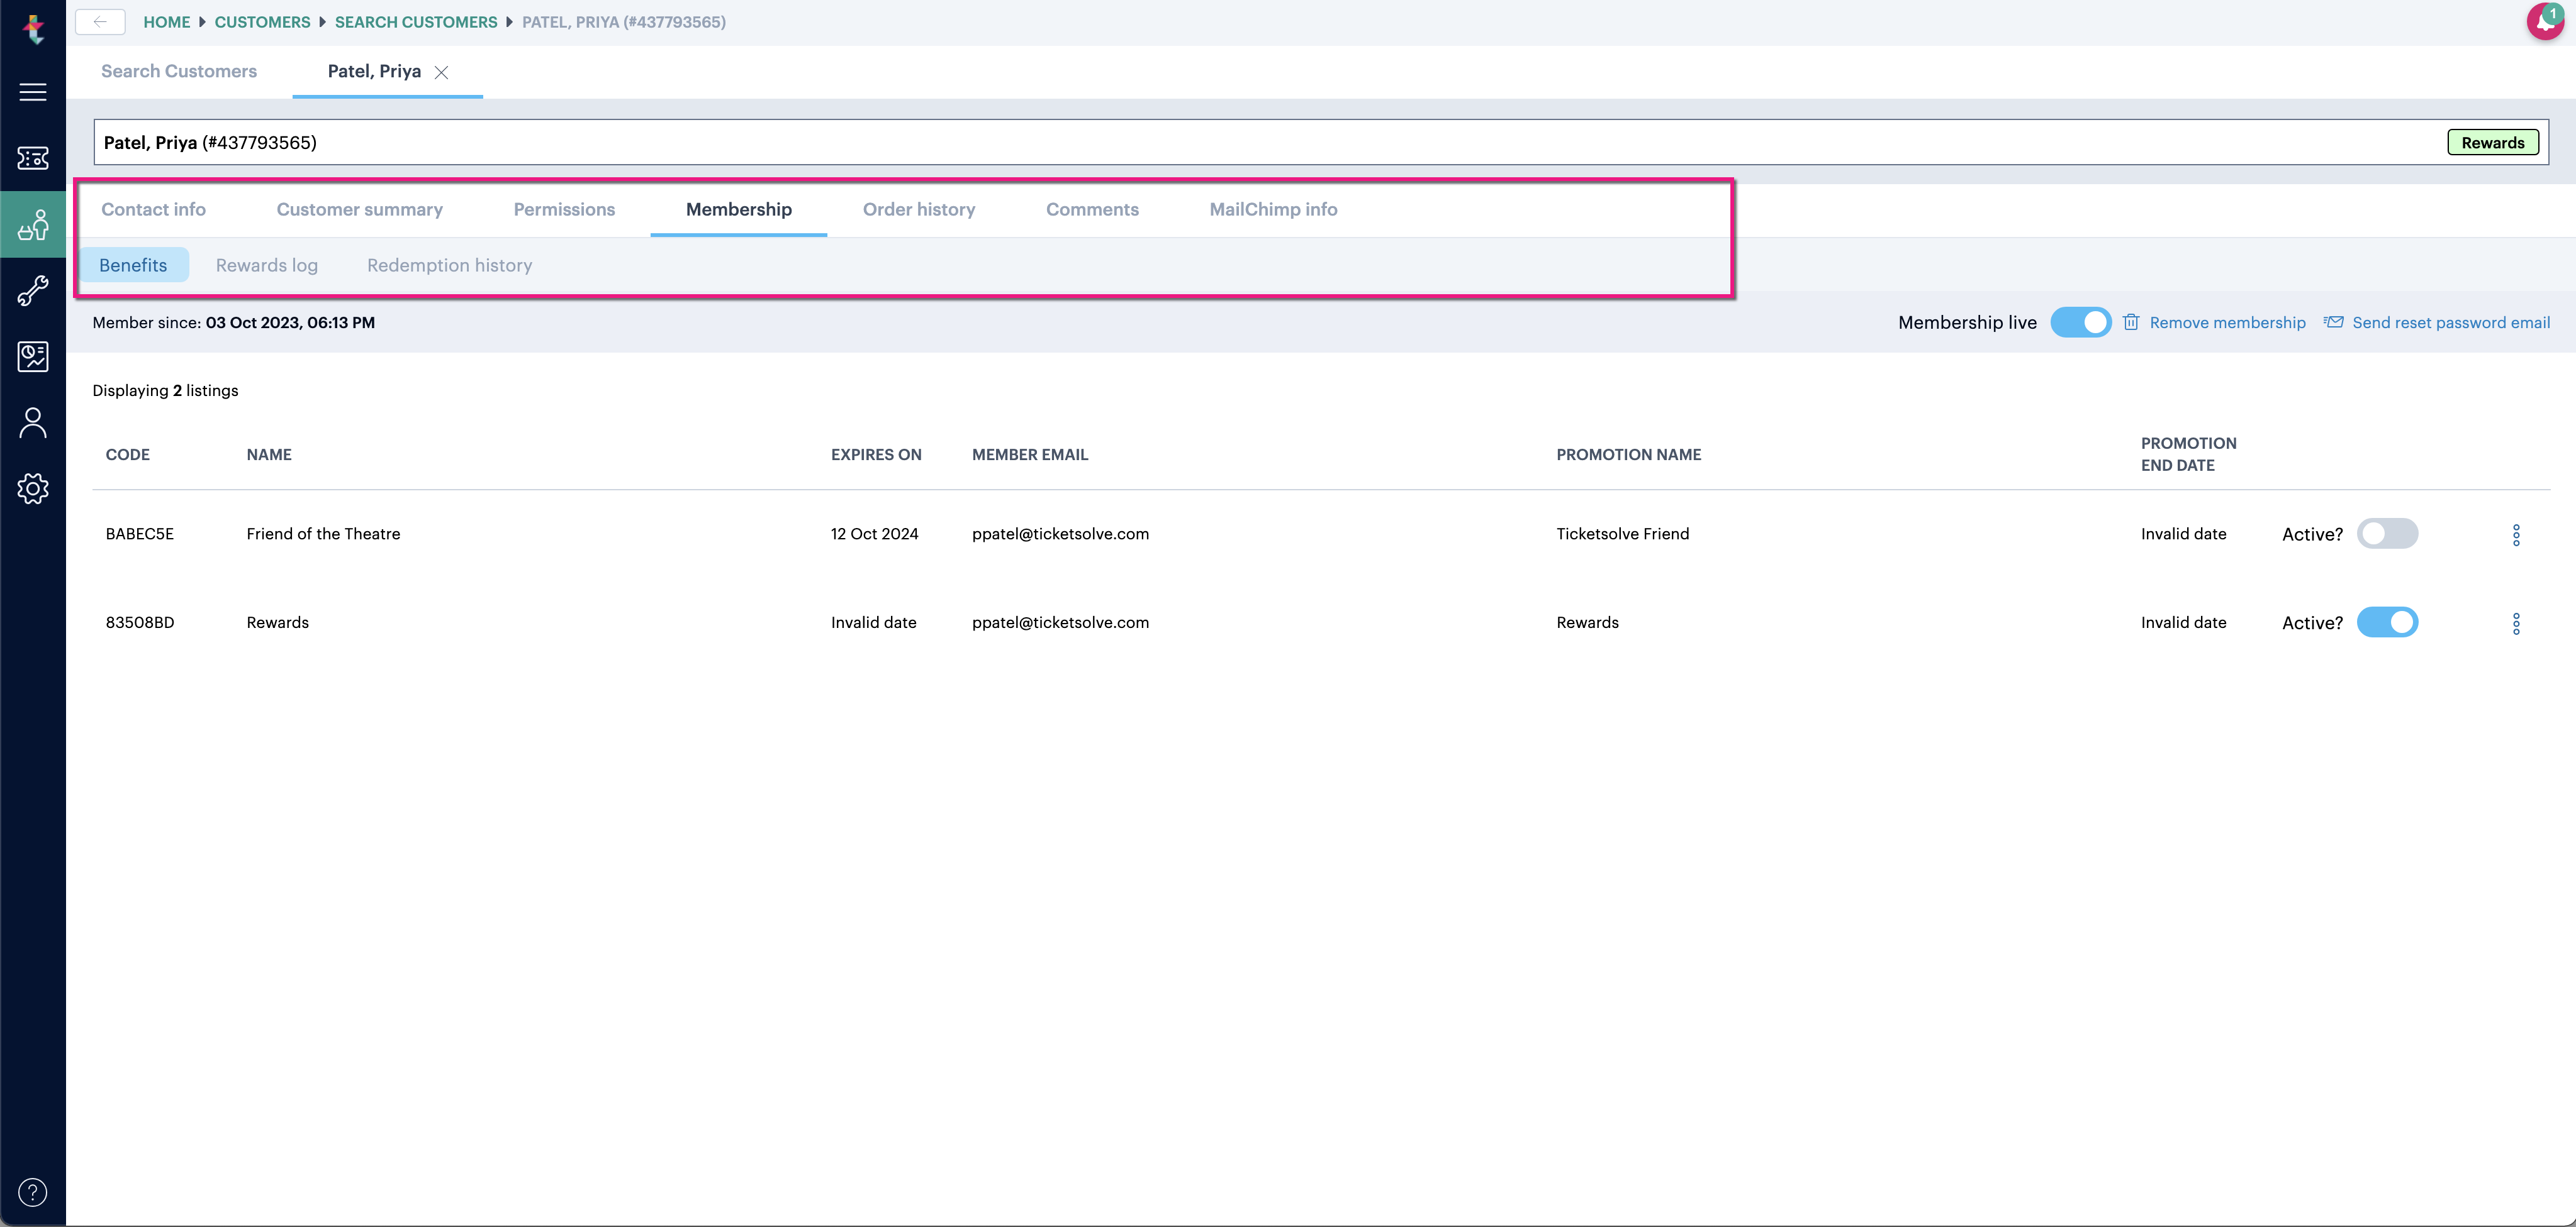2576x1227 pixels.
Task: Click code BABEC5E in the table
Action: click(x=140, y=534)
